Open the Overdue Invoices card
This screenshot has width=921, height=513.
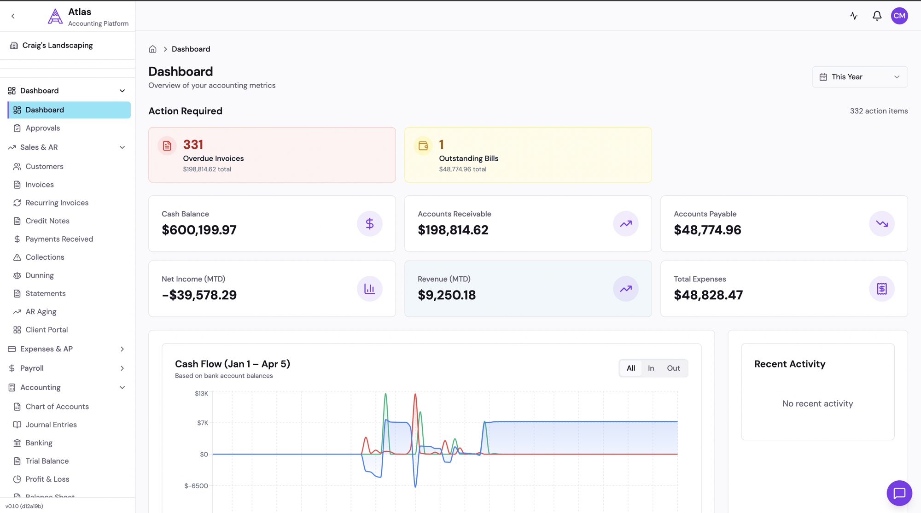point(272,155)
